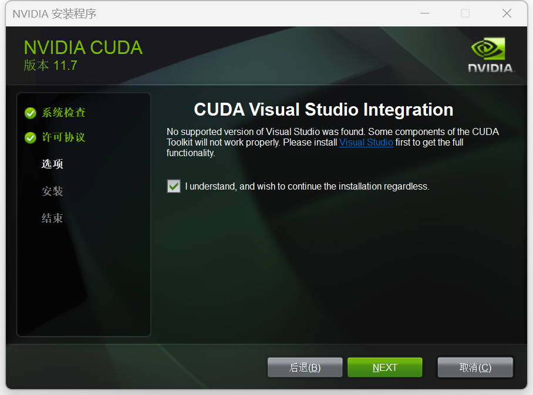Open the Visual Studio hyperlink
Screen dimensions: 533x395
coord(366,142)
